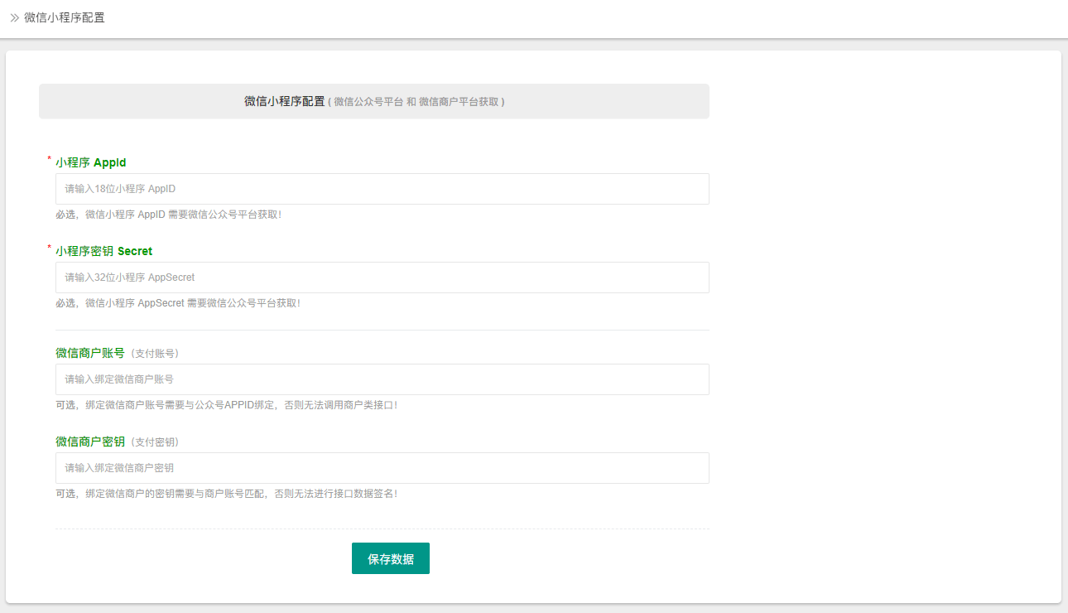Click the 微信商户账号 label
Image resolution: width=1068 pixels, height=613 pixels.
point(90,353)
